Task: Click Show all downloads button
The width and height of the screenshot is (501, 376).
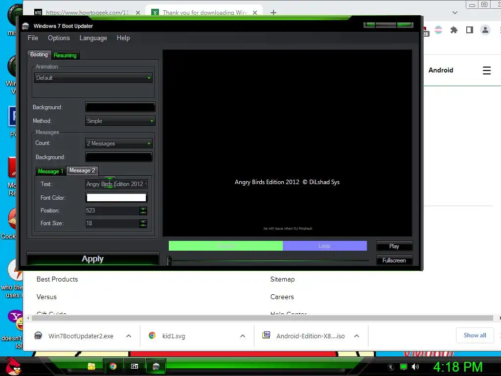Action: [x=475, y=335]
